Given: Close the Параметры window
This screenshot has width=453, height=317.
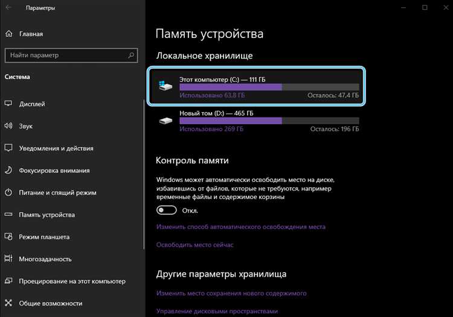Looking at the screenshot, I should pyautogui.click(x=446, y=7).
